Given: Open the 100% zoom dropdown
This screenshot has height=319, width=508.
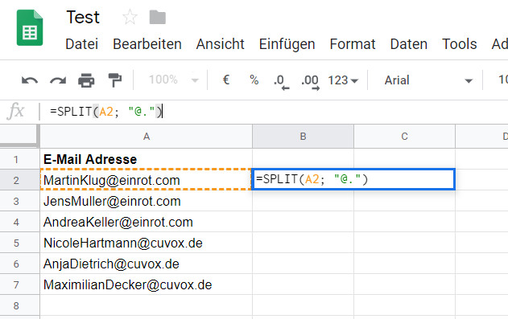Looking at the screenshot, I should click(173, 80).
